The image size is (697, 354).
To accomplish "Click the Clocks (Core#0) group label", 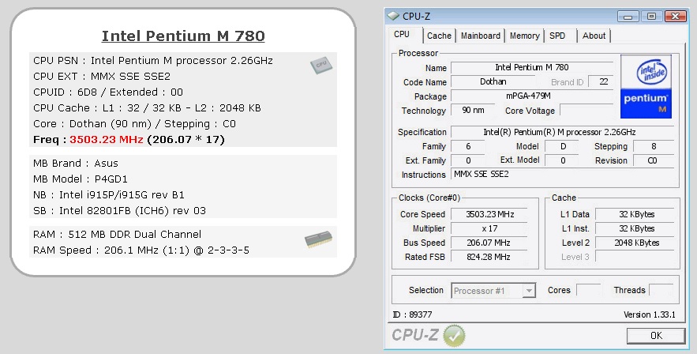I will 429,198.
